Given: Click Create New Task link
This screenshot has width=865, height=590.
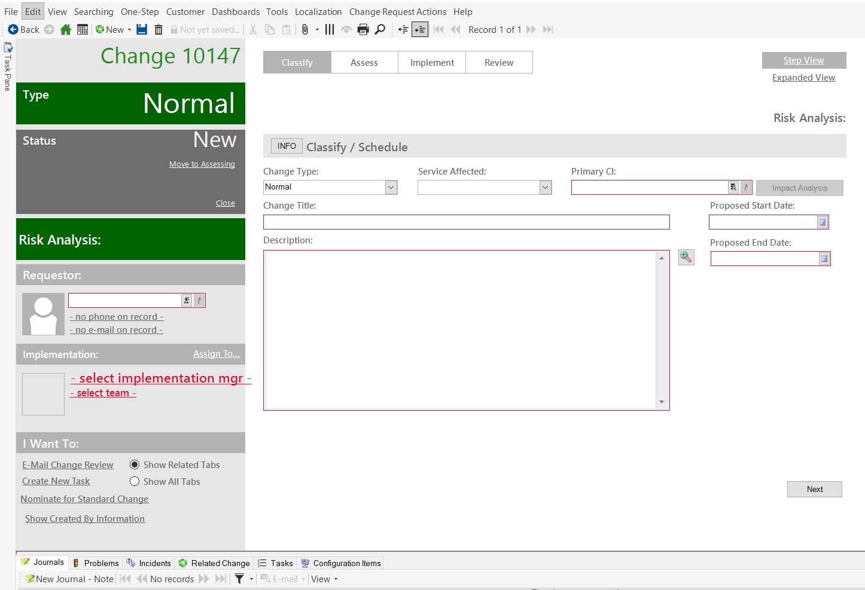Looking at the screenshot, I should click(56, 481).
